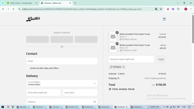Open the extensions puzzle icon
This screenshot has height=109, width=194.
(x=178, y=9)
